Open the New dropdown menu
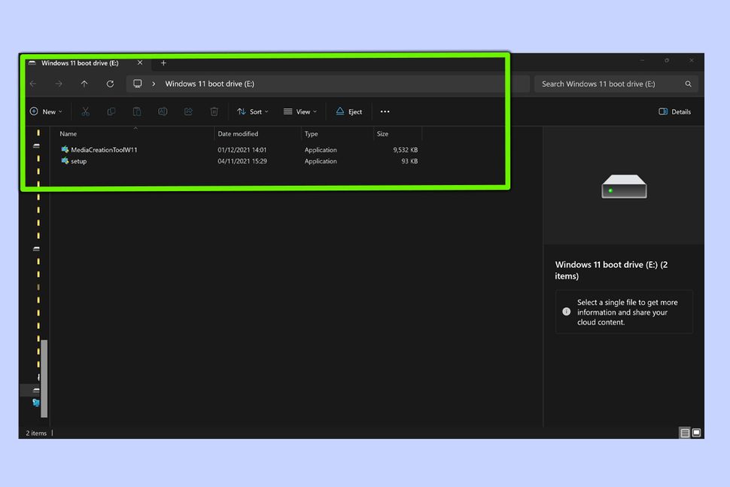Viewport: 730px width, 487px height. point(46,111)
